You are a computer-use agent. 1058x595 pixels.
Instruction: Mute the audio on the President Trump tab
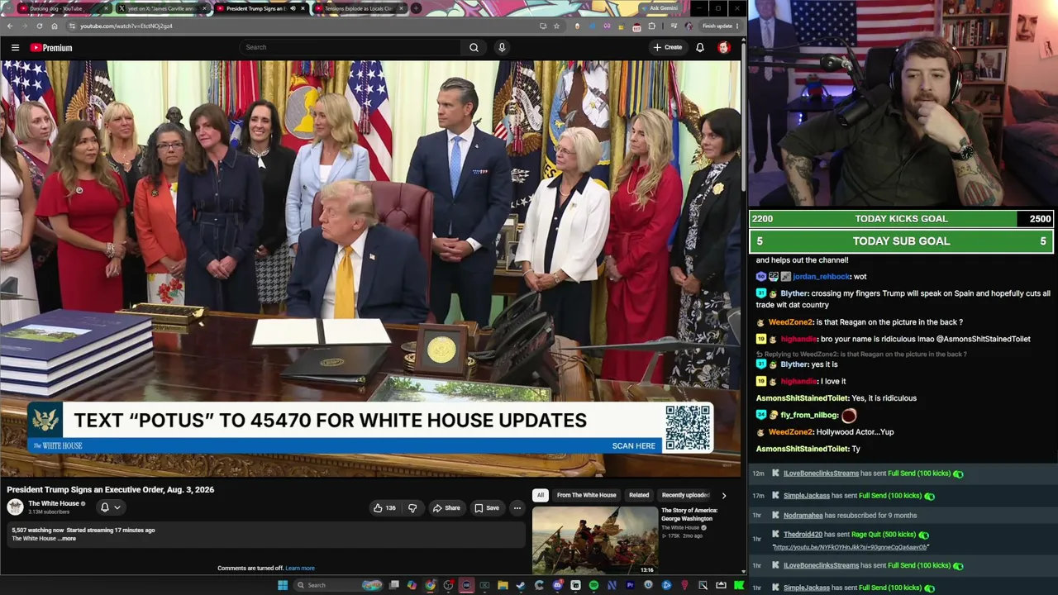[x=293, y=8]
